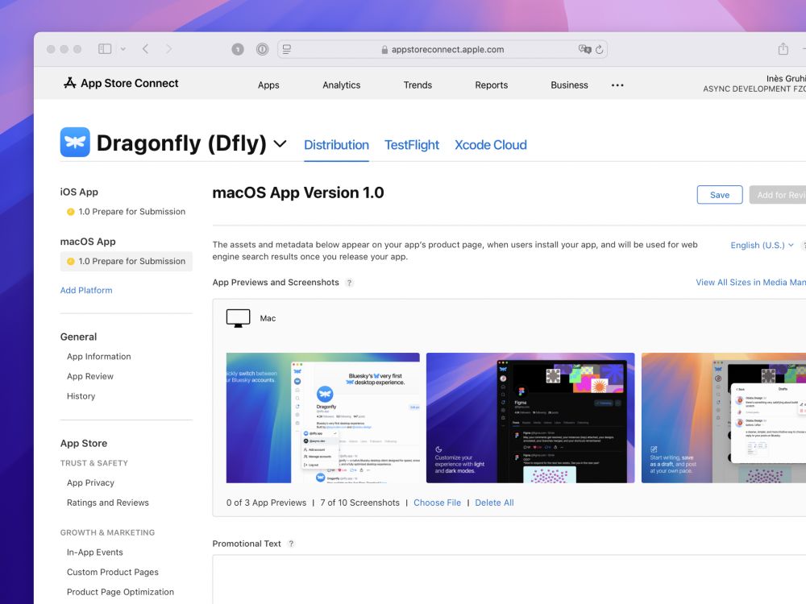
Task: Open Ratings and Reviews sidebar item
Action: click(x=107, y=503)
